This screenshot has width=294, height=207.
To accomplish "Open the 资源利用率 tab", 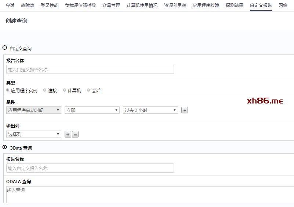I will pyautogui.click(x=175, y=5).
